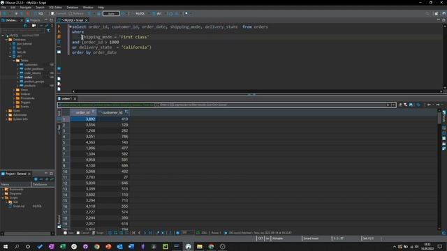Click Windows taskbar search icon
This screenshot has height=251, width=447.
(17, 246)
